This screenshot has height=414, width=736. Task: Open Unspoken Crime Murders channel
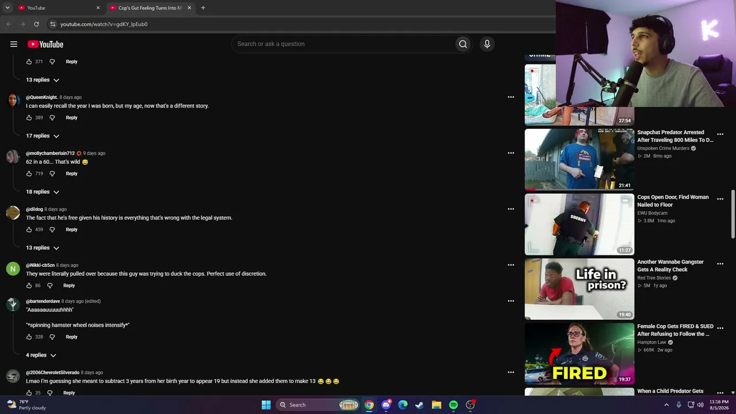[663, 148]
